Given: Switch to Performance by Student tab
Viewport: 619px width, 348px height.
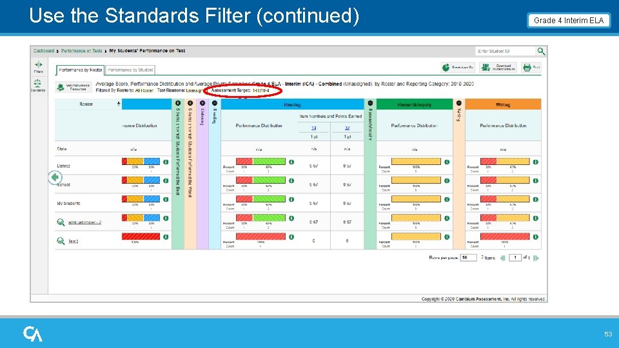Looking at the screenshot, I should click(x=130, y=70).
